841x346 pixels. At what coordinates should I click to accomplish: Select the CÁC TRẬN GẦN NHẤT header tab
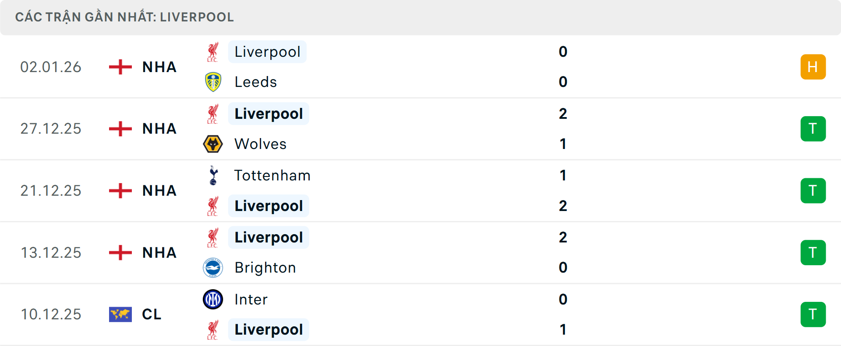pyautogui.click(x=125, y=17)
